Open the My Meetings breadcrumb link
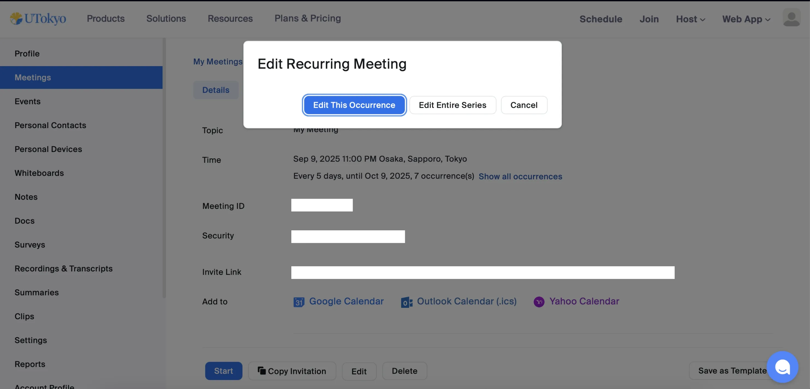Viewport: 810px width, 389px height. (218, 62)
